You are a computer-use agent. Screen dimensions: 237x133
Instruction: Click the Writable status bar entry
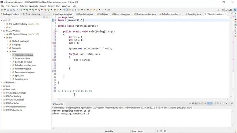tap(109, 132)
